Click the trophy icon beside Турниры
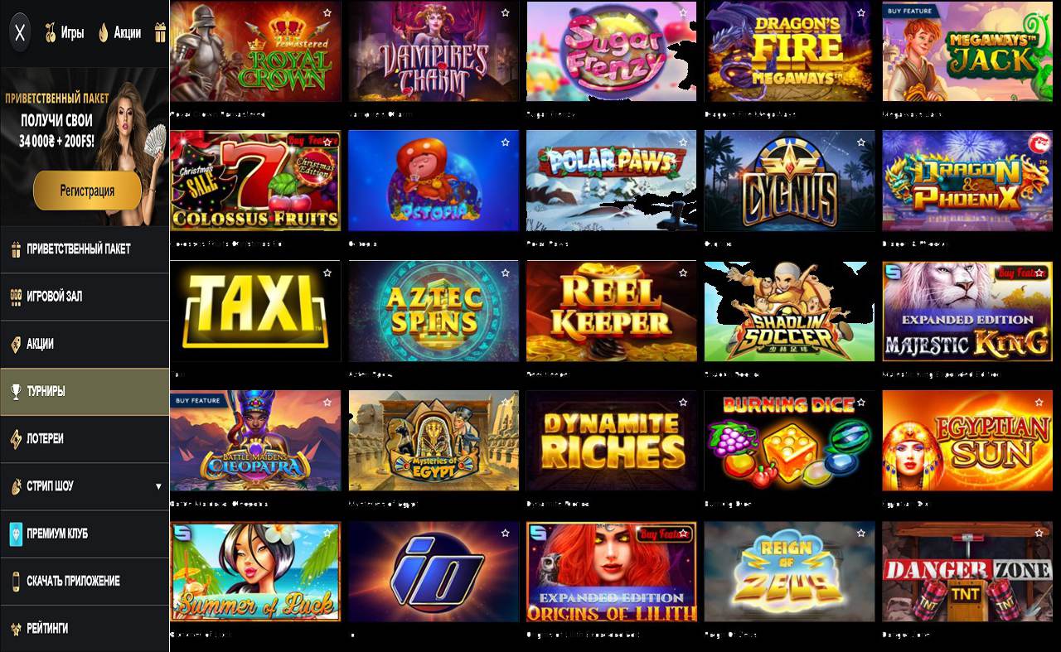 (16, 391)
